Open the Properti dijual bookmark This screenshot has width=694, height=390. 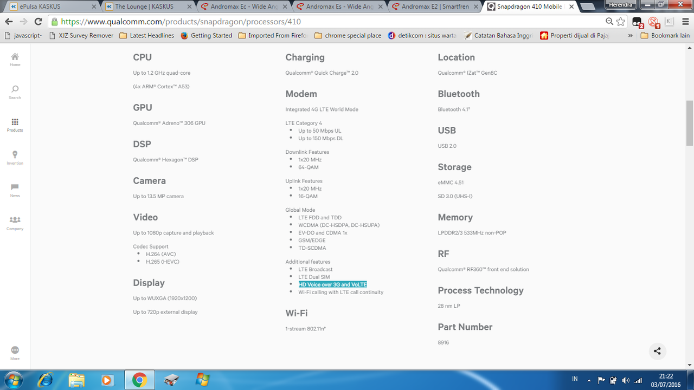click(x=574, y=35)
